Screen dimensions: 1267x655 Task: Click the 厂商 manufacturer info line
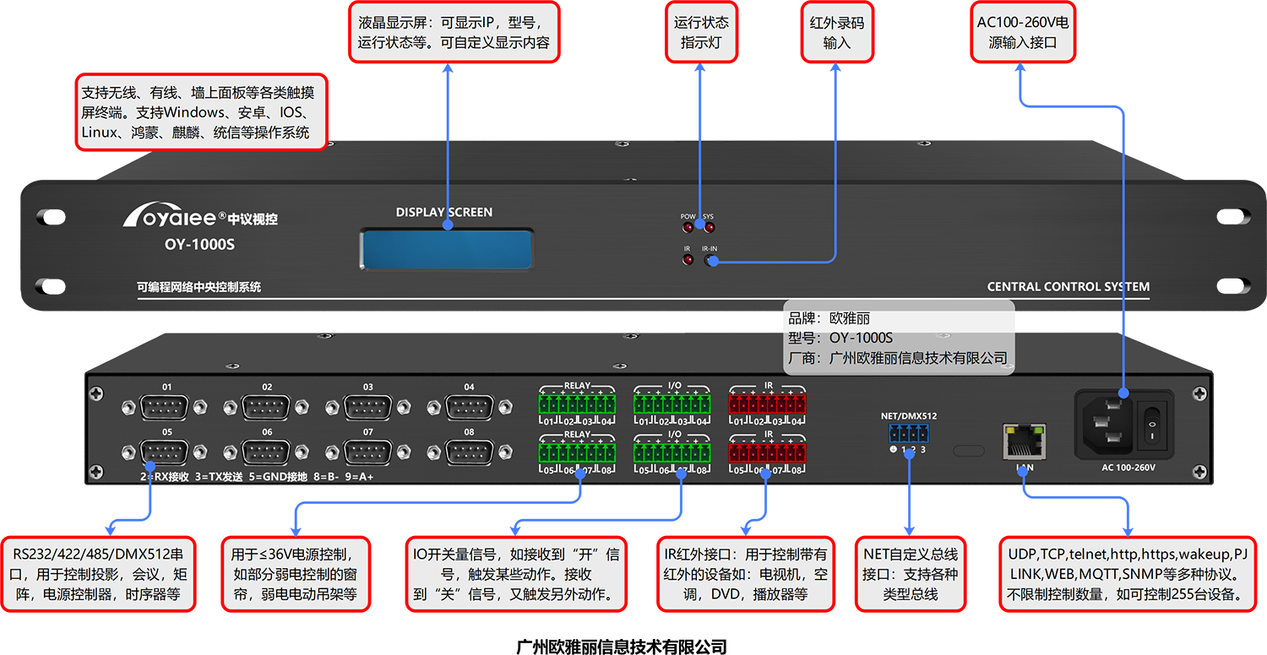(x=898, y=358)
